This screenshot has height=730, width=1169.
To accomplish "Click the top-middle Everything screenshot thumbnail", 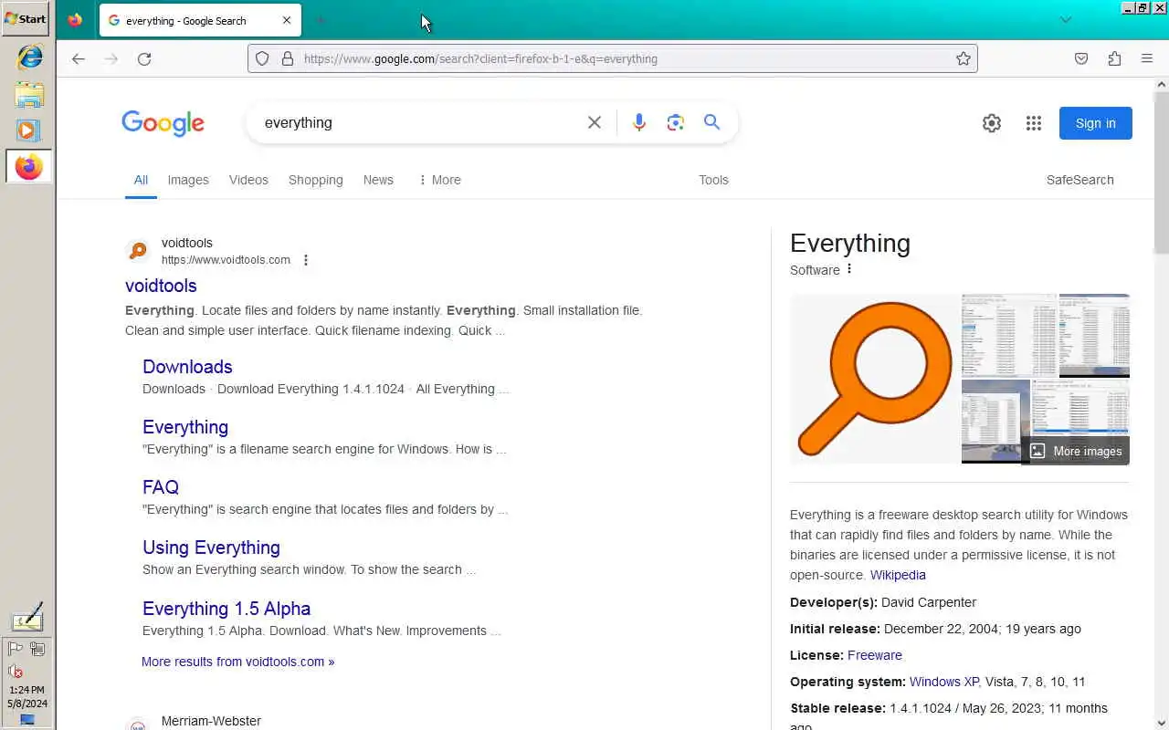I will (x=1009, y=335).
